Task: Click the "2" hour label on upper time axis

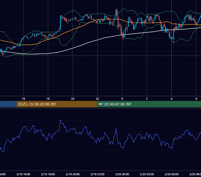Action: click(147, 99)
